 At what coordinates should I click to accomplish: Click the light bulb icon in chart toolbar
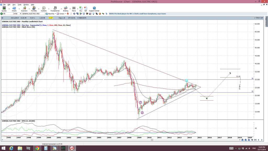click(x=93, y=14)
